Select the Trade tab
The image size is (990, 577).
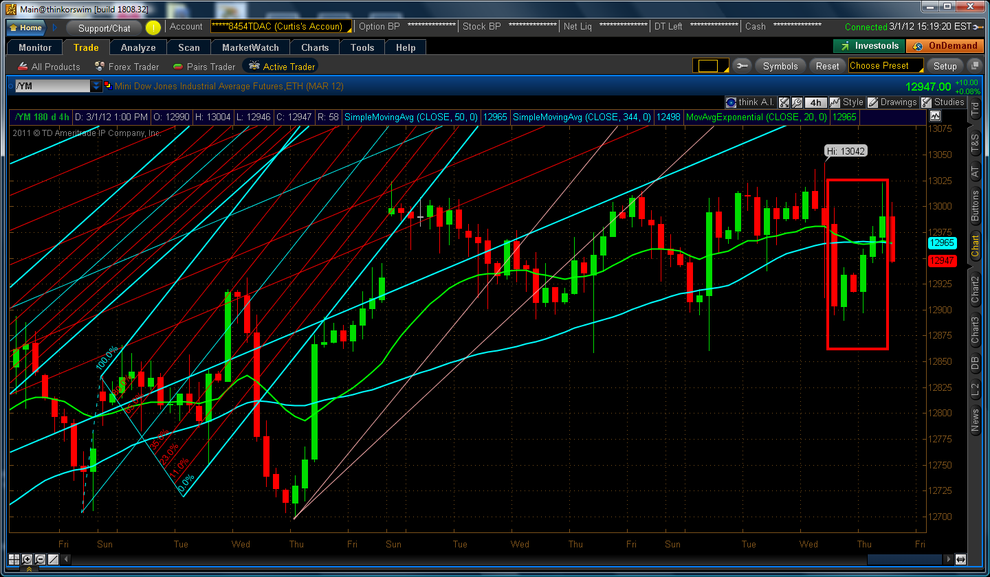[86, 47]
